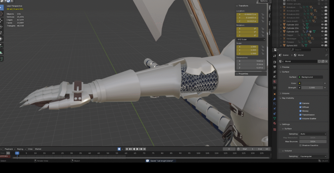Lock the X location lock icon

pos(263,15)
